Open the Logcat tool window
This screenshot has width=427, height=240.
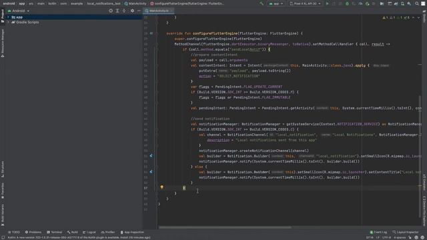pos(89,232)
